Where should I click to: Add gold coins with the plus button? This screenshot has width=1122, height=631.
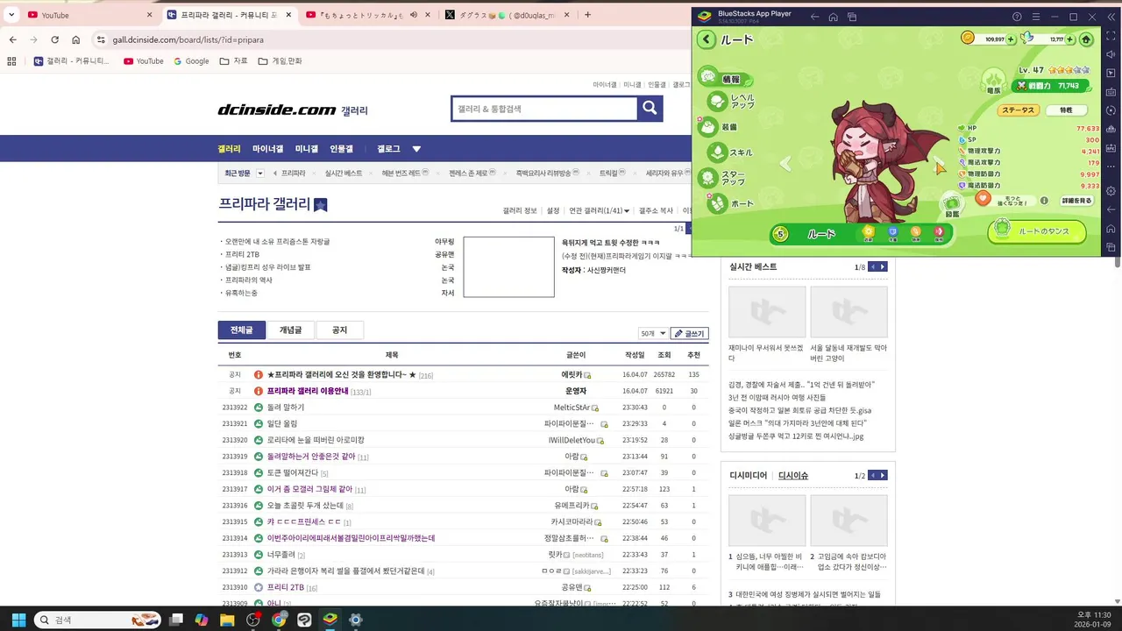1011,39
